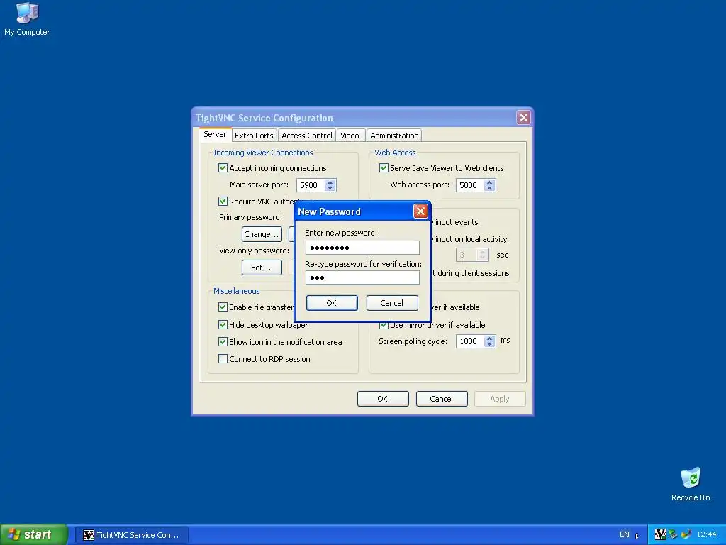
Task: Click Cancel in Service Configuration window
Action: pyautogui.click(x=441, y=399)
